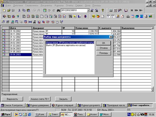Toggle the row marker for 31.10.2002
Image resolution: width=156 pixels, height=117 pixels.
coord(4,31)
